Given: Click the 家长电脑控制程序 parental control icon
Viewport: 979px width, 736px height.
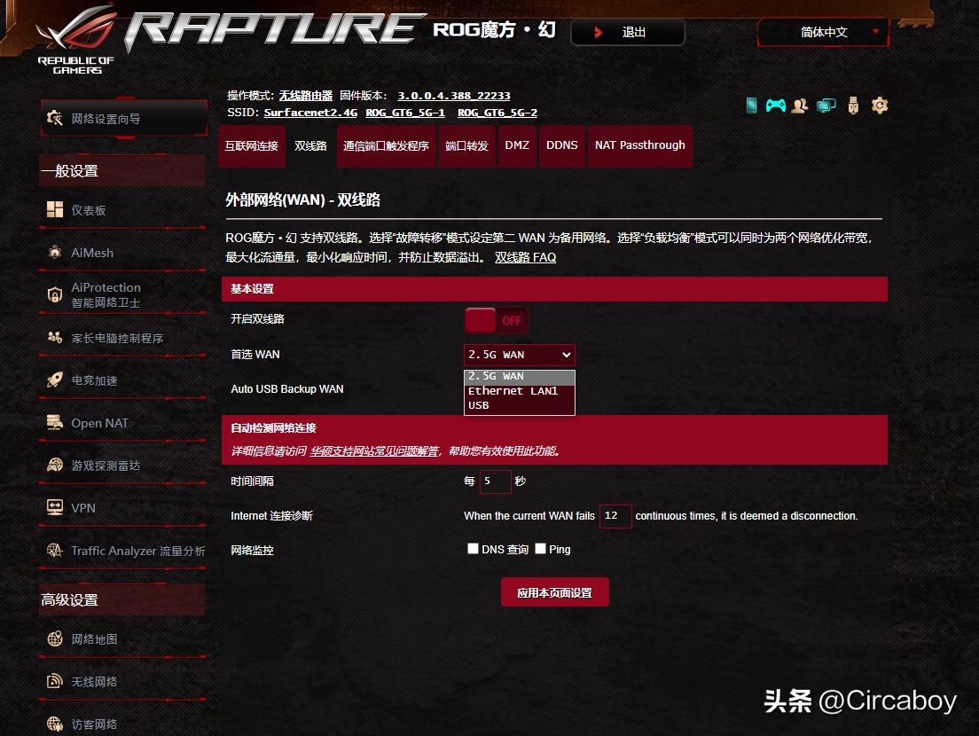Looking at the screenshot, I should pyautogui.click(x=55, y=338).
